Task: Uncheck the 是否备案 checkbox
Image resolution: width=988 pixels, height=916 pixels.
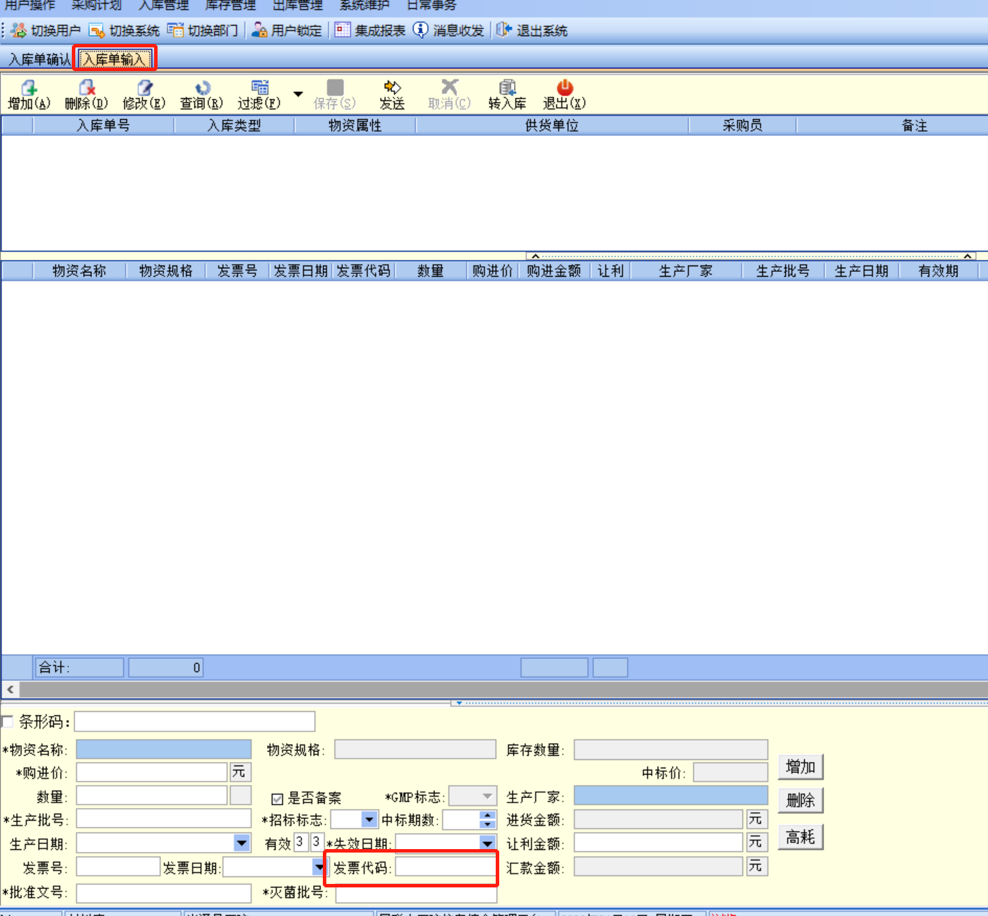Action: click(278, 799)
